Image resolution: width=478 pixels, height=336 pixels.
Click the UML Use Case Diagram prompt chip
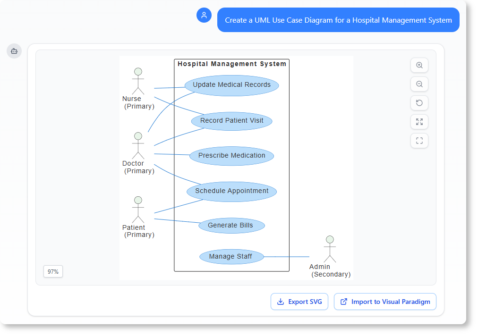click(x=338, y=20)
